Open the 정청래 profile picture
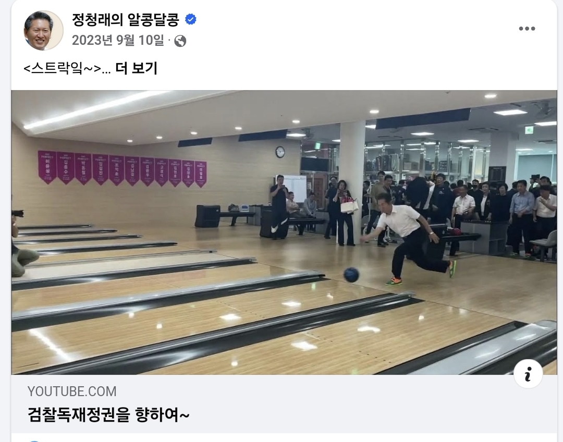The width and height of the screenshot is (563, 442). click(43, 30)
